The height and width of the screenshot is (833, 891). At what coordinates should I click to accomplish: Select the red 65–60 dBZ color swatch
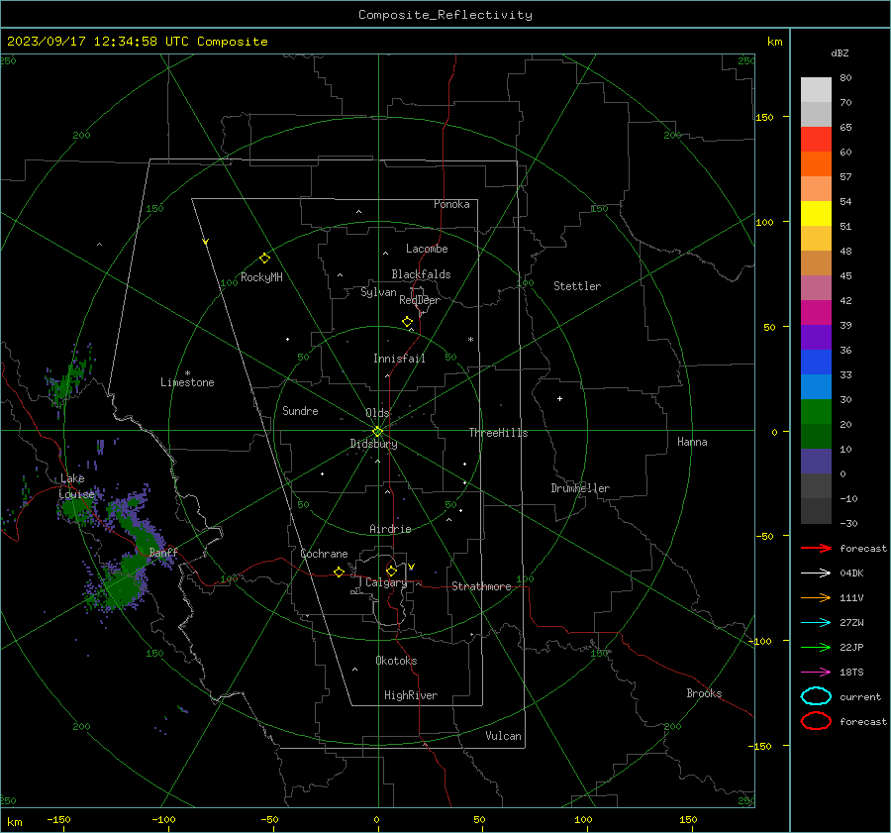coord(816,140)
